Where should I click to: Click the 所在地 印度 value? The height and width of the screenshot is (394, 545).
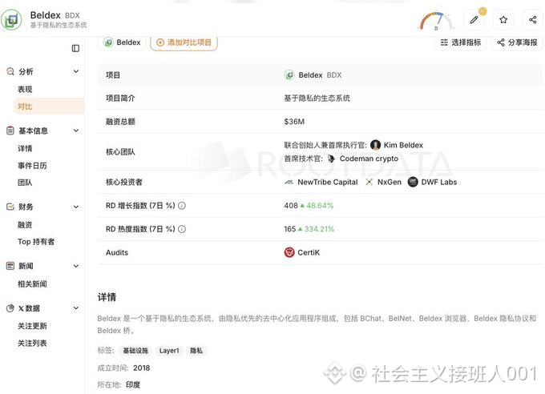133,384
